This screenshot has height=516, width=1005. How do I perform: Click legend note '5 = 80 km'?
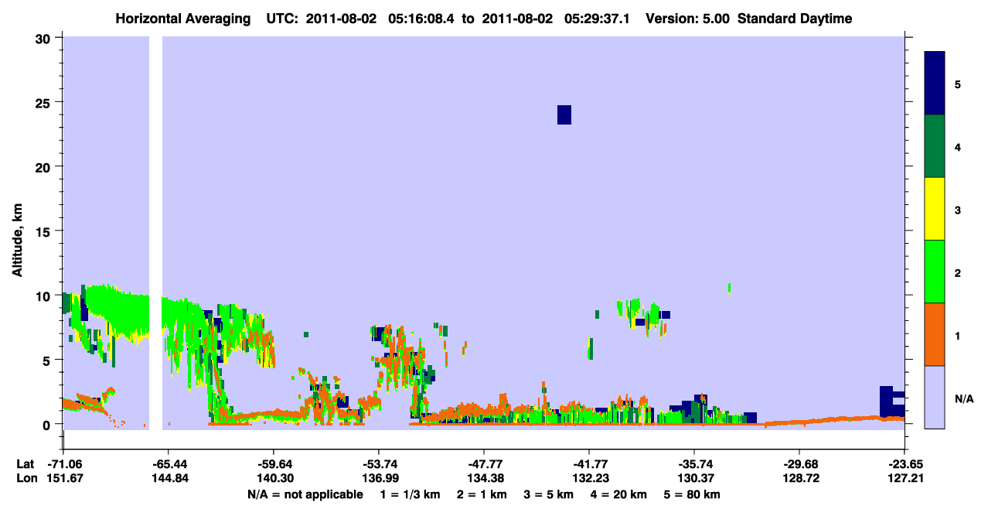[x=692, y=494]
